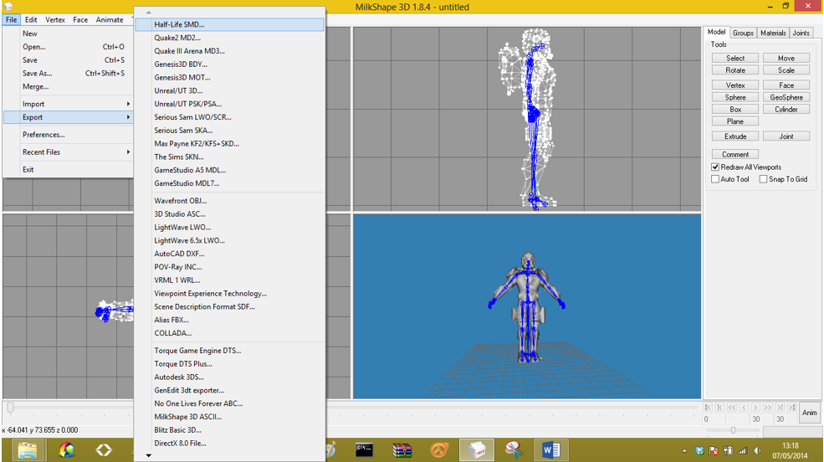Expand the Import submenu

pyautogui.click(x=68, y=104)
